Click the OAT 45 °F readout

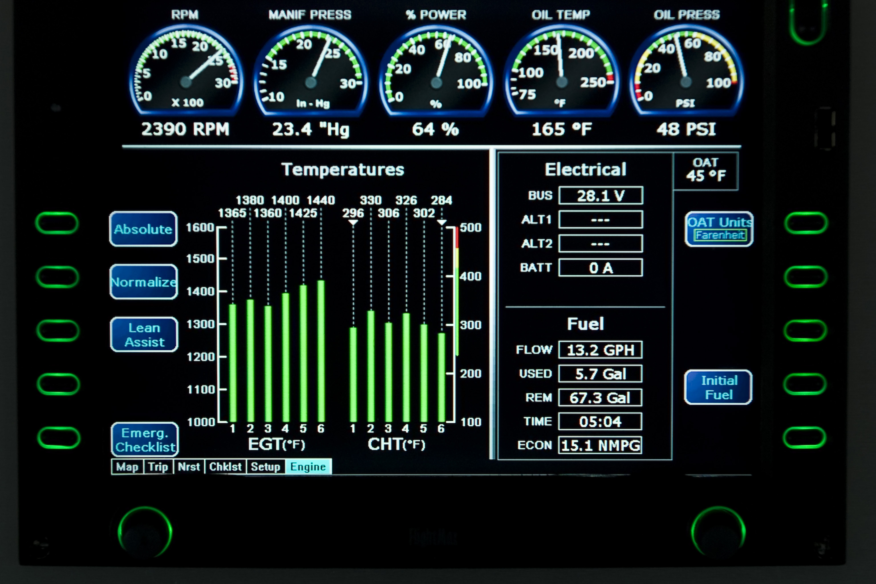706,171
